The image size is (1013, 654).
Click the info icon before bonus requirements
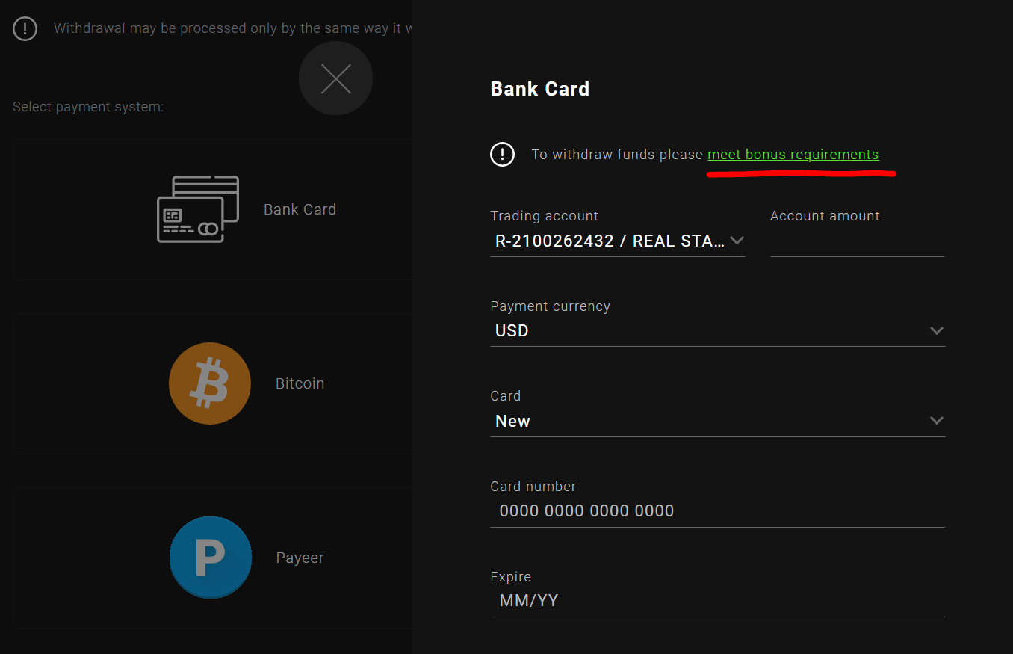tap(502, 155)
